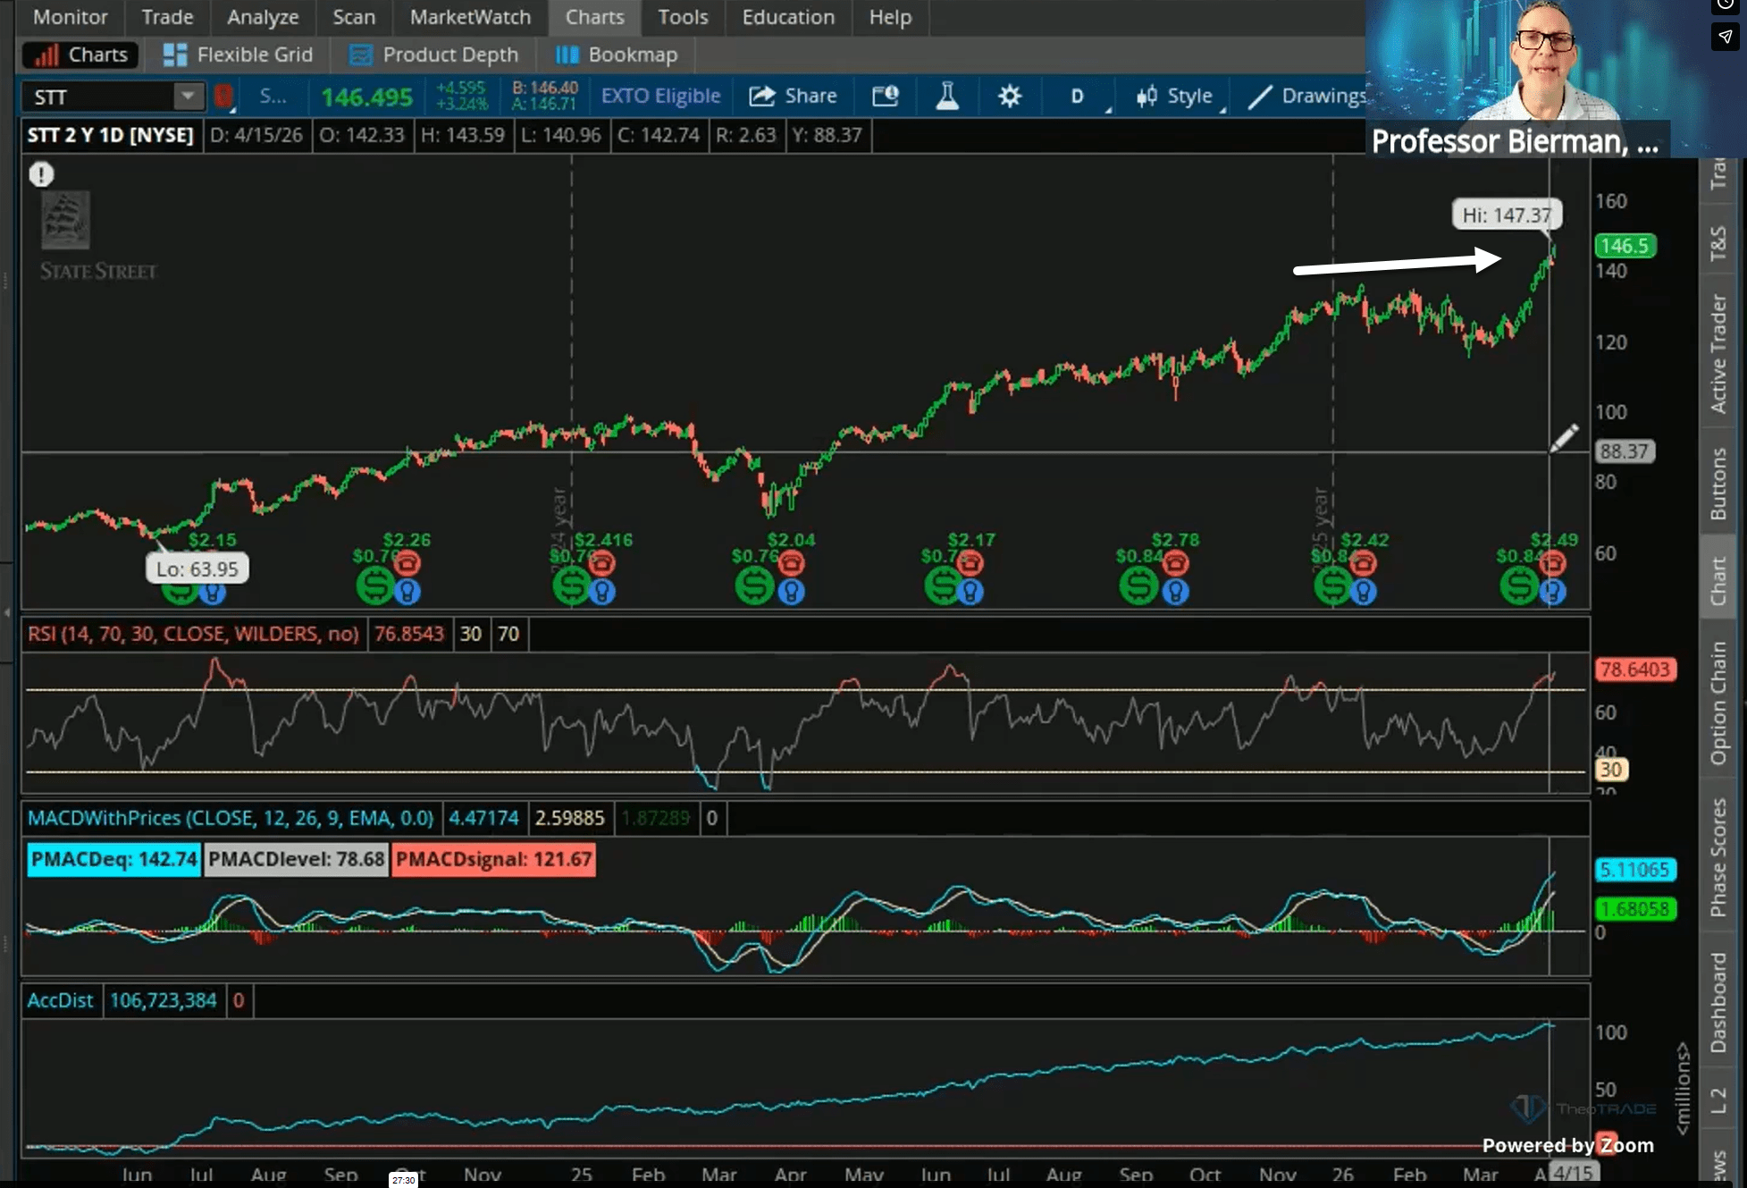This screenshot has width=1747, height=1188.
Task: Open the Help tab
Action: [890, 17]
